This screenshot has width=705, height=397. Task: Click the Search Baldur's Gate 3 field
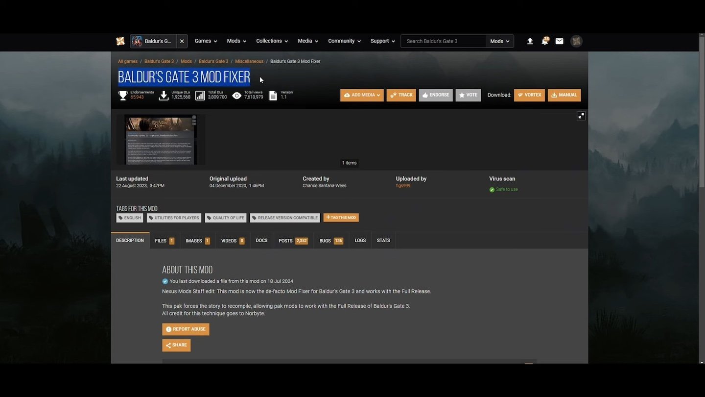pos(443,41)
